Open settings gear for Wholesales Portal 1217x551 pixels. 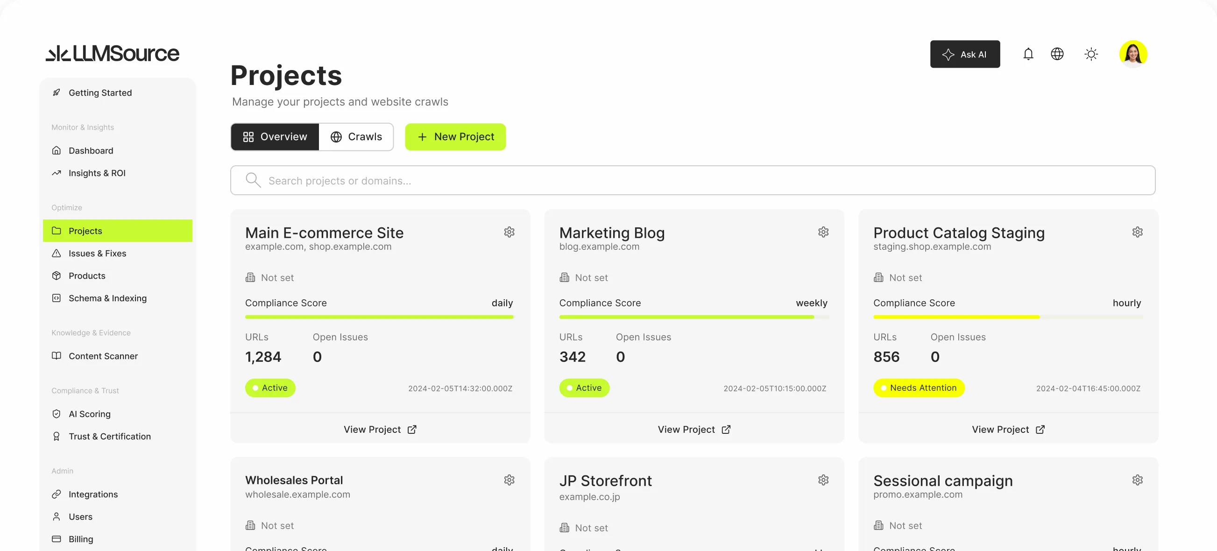pos(509,480)
